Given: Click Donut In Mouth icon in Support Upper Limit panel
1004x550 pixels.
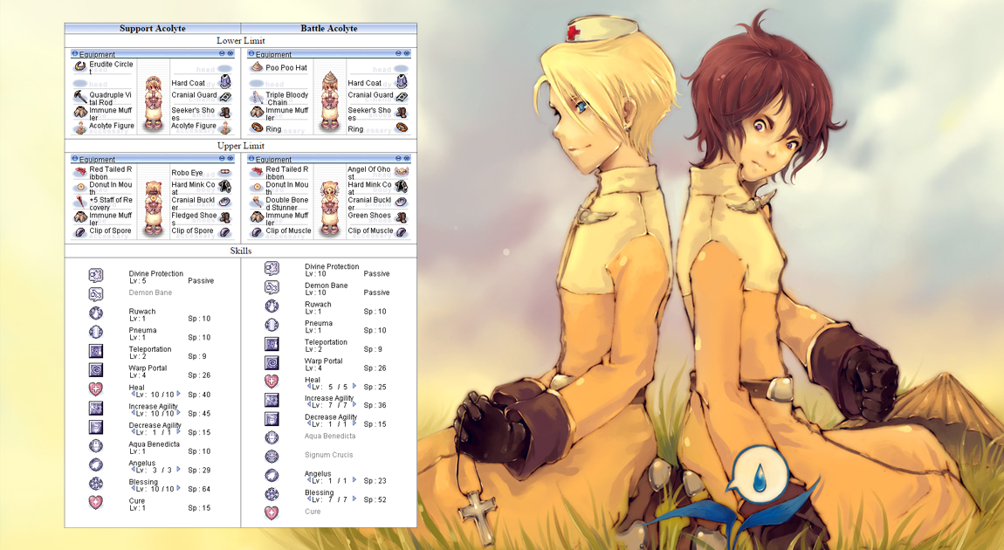Looking at the screenshot, I should coord(80,187).
